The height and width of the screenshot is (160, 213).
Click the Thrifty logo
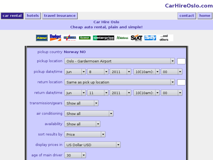tap(150, 38)
